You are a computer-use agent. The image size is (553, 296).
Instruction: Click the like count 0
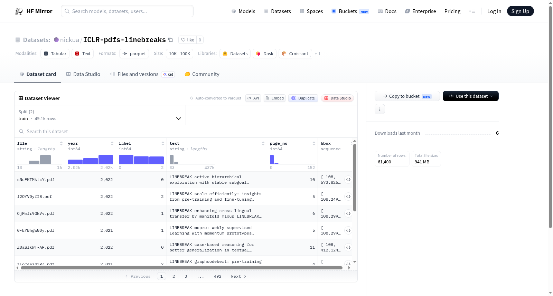200,40
